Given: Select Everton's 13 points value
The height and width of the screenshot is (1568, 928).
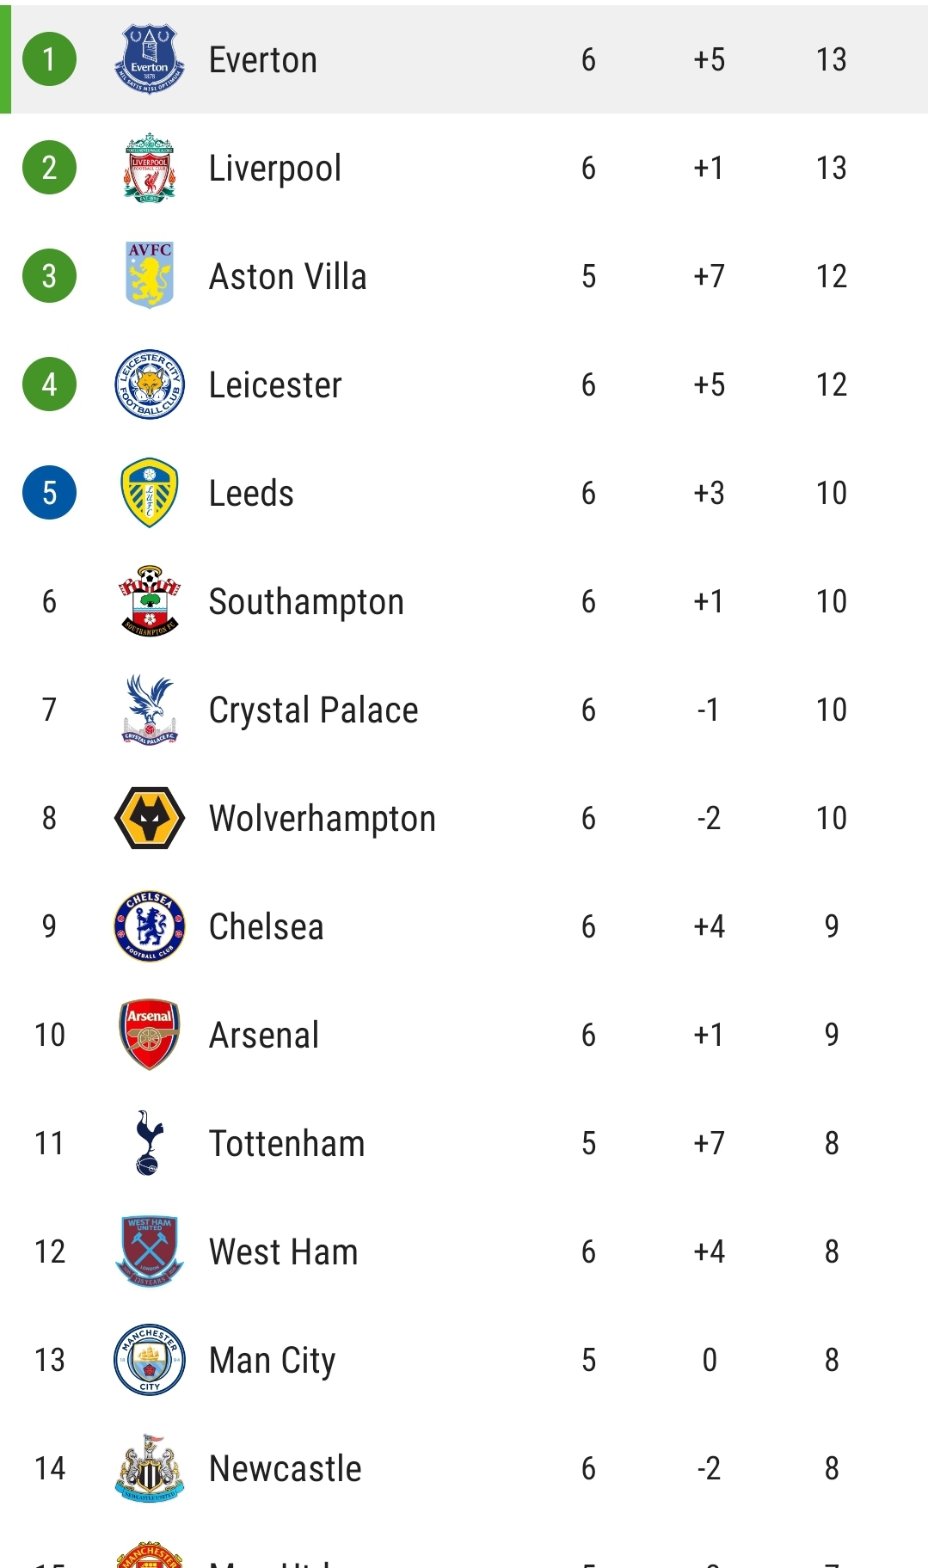Looking at the screenshot, I should coord(831,59).
